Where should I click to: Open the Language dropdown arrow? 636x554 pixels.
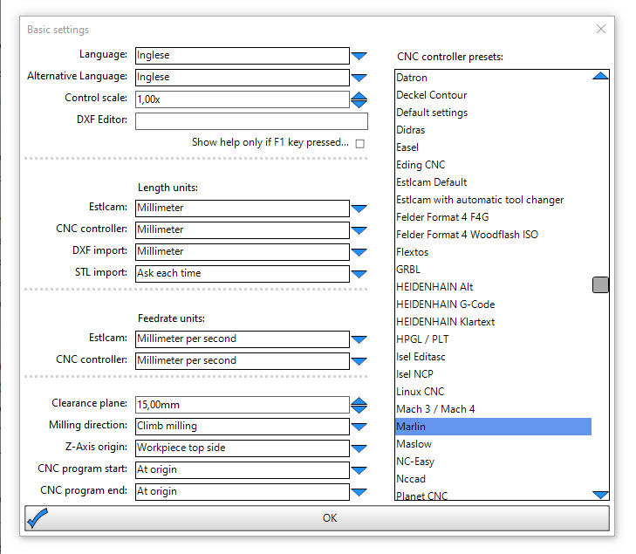coord(359,56)
